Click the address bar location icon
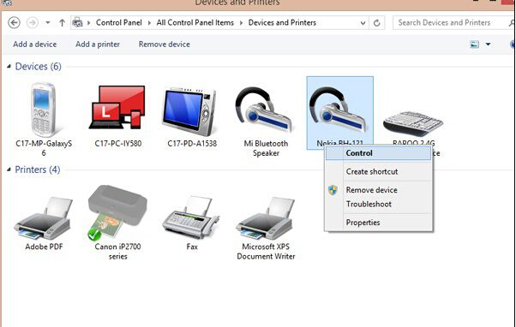This screenshot has height=327, width=516. [78, 22]
